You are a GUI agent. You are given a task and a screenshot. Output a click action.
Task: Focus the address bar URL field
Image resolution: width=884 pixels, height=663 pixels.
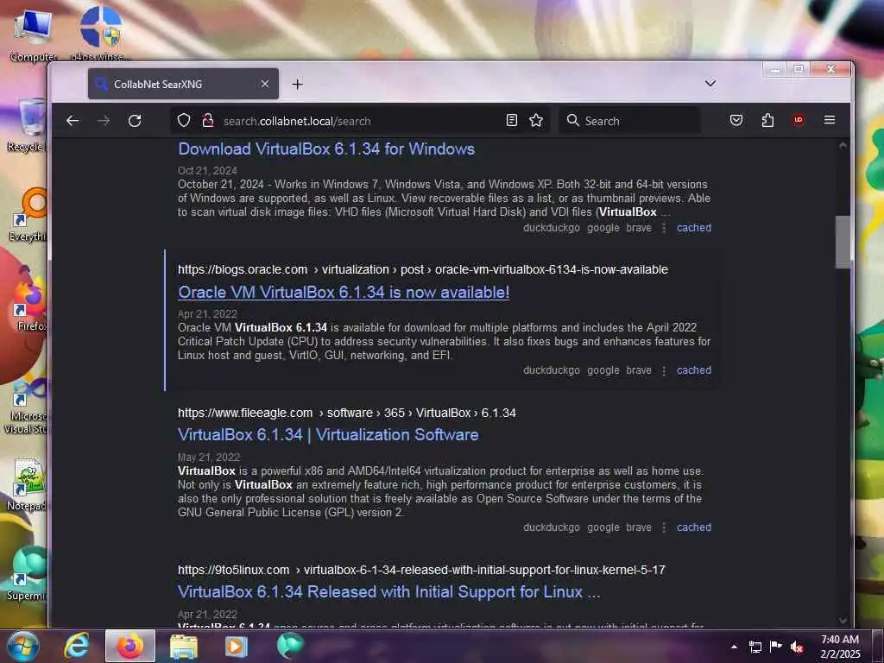361,121
